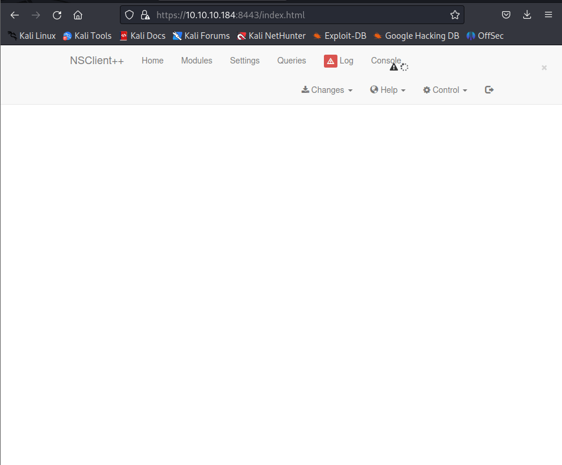
Task: Open the OffSec bookmark
Action: tap(485, 36)
